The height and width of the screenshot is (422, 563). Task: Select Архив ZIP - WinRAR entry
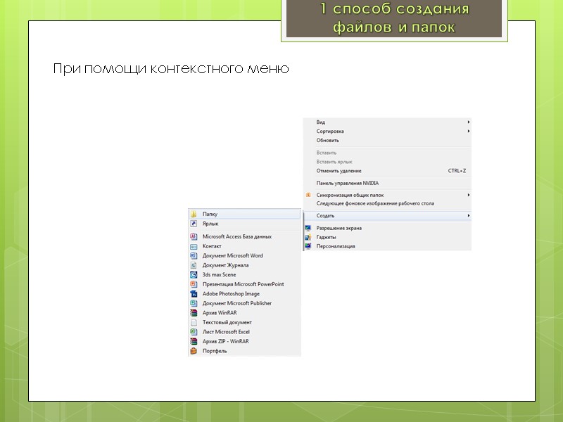[244, 341]
